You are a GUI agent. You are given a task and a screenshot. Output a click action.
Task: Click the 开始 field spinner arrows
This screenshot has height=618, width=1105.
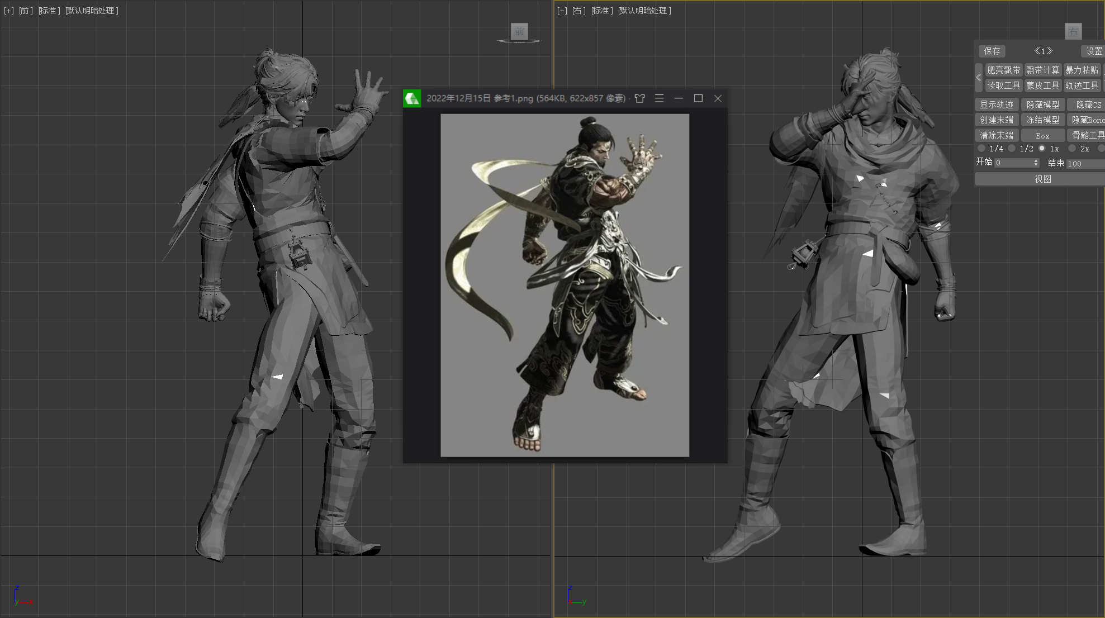(1036, 163)
